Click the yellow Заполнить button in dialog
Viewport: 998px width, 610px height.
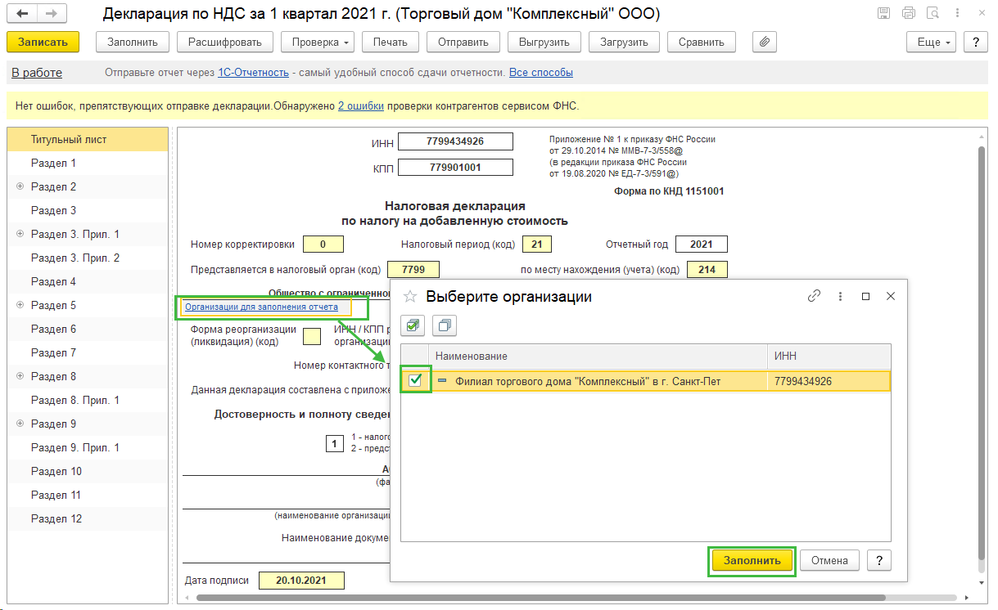(752, 560)
